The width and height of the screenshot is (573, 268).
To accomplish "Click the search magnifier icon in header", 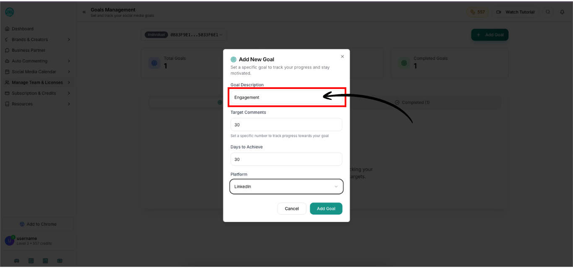I will pos(548,12).
